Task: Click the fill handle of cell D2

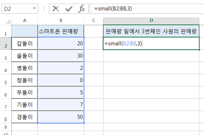Action: click(199, 50)
